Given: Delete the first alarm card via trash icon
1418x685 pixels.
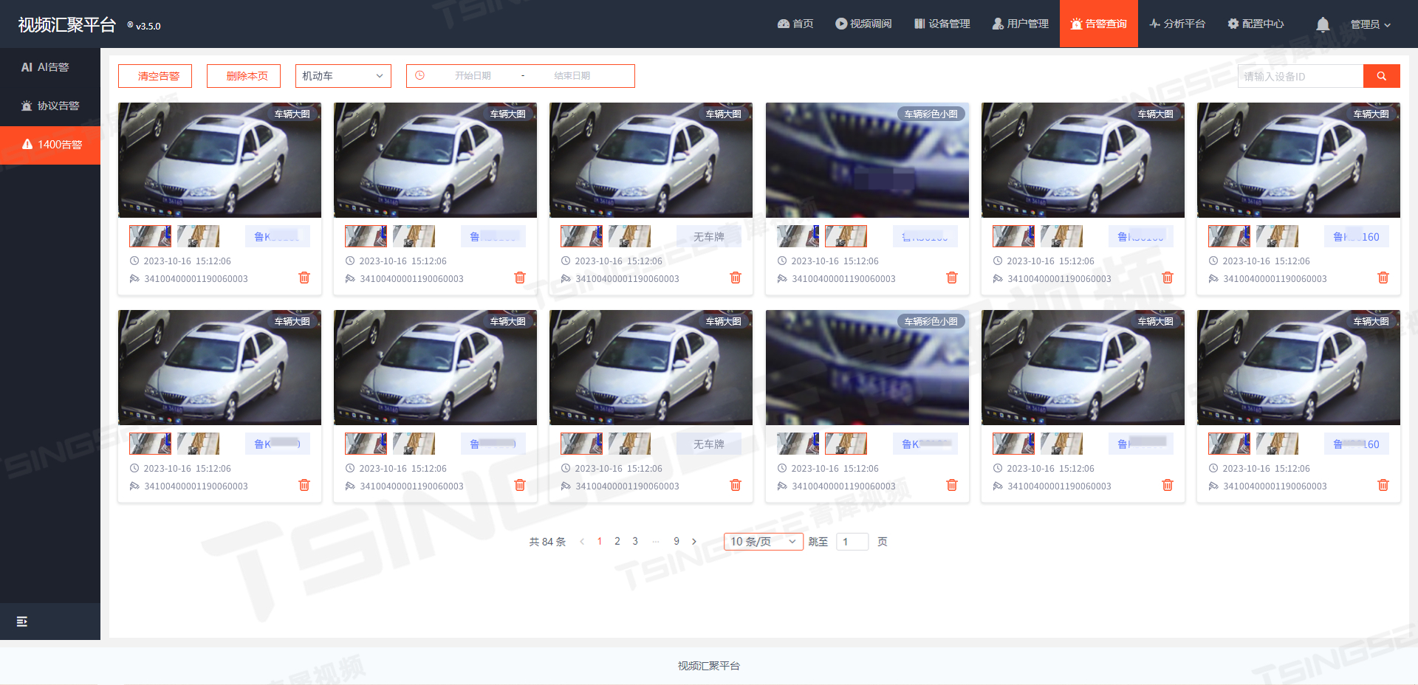Looking at the screenshot, I should pos(304,278).
